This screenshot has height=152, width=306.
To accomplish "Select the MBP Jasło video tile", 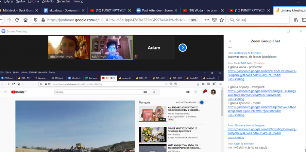I will pyautogui.click(x=112, y=47).
